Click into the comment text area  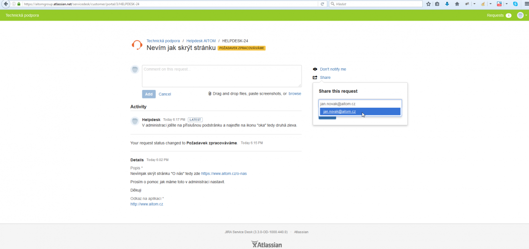point(221,76)
